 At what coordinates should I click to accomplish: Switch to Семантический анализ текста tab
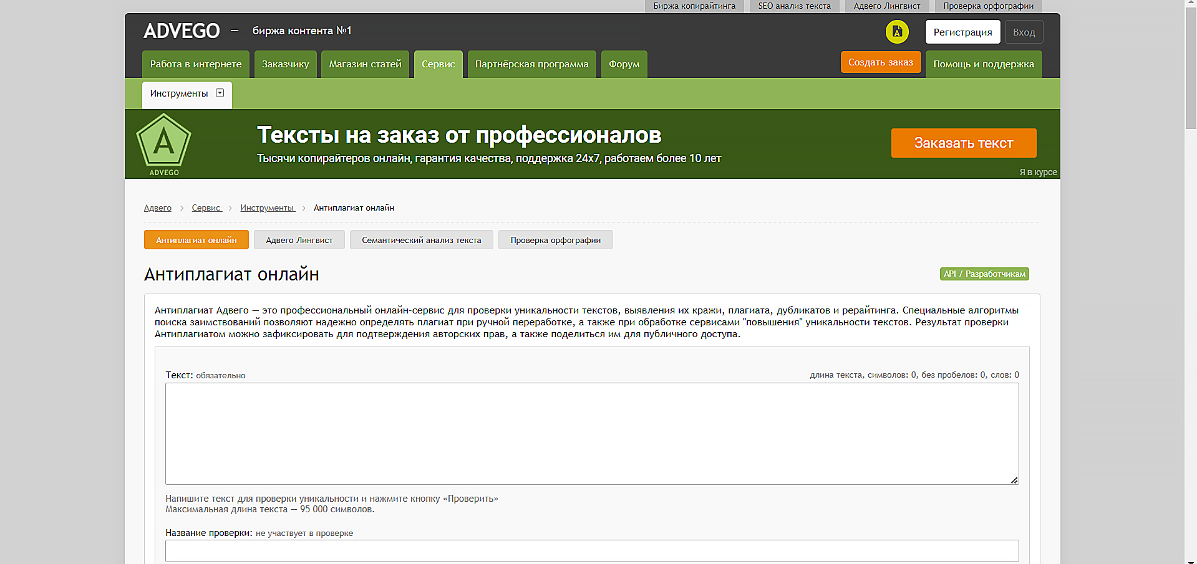[422, 240]
